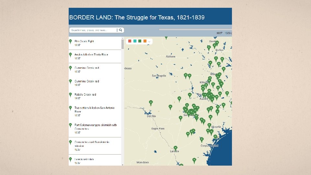Click pin beside Fort Coleman rangers skirmish
The image size is (311, 175).
tap(70, 125)
